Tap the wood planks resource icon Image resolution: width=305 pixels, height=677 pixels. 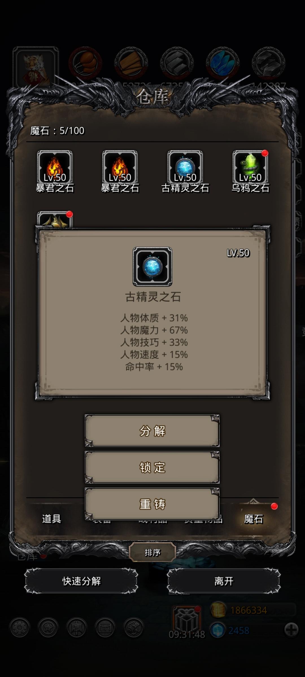click(131, 63)
